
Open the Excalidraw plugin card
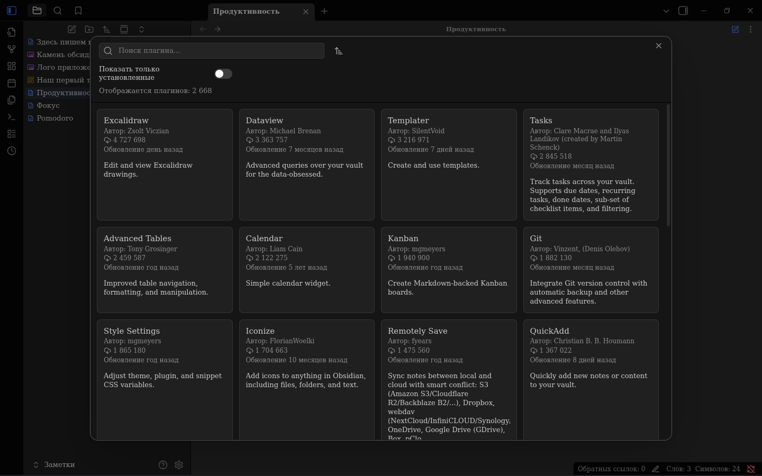pyautogui.click(x=165, y=164)
